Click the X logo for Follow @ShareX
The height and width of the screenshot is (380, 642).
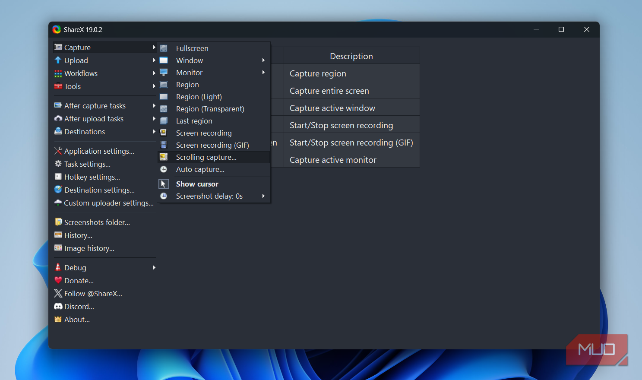click(x=58, y=293)
